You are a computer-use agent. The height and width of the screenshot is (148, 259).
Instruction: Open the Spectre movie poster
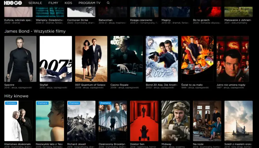20,59
